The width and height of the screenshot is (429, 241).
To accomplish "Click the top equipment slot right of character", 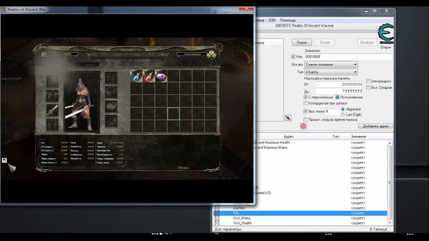I will click(111, 78).
